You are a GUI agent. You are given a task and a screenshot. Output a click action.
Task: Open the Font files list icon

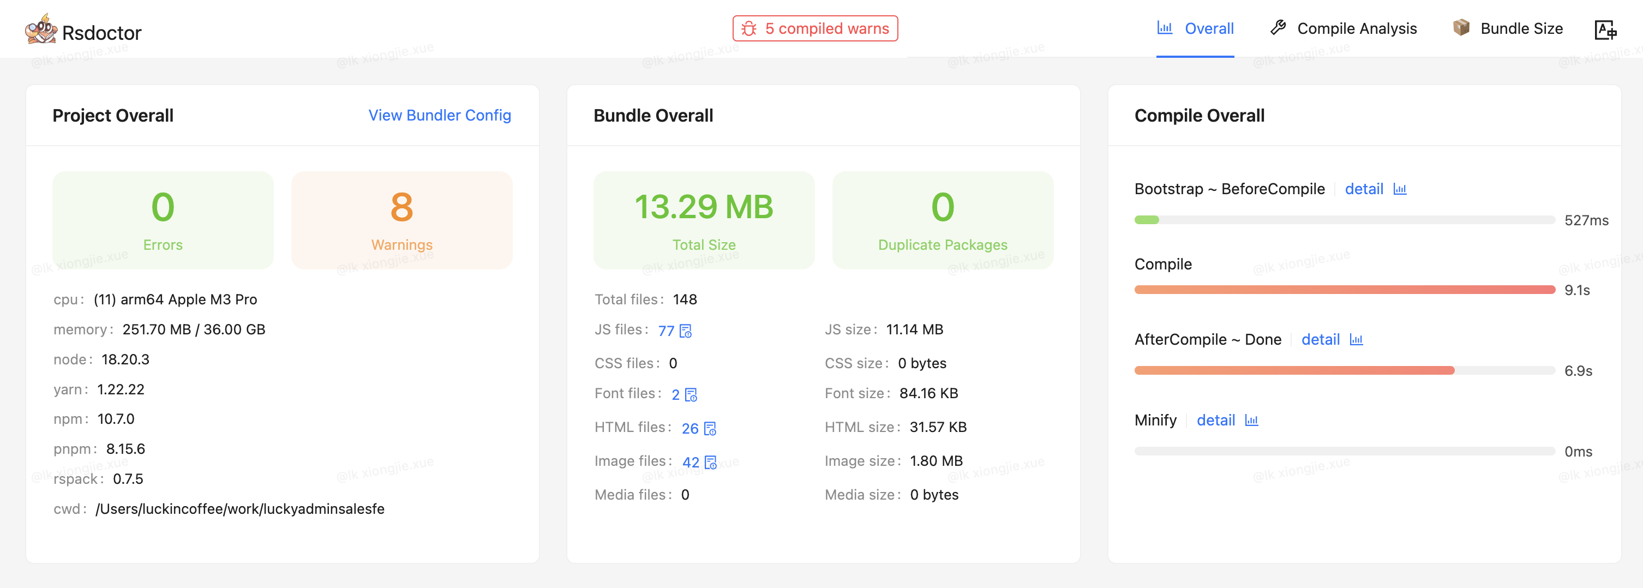pyautogui.click(x=691, y=395)
